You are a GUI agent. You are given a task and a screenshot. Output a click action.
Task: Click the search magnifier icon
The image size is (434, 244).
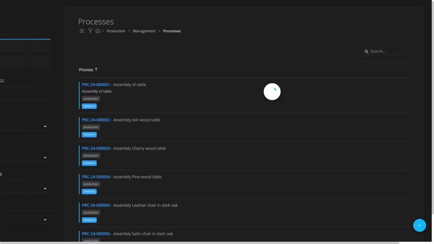(367, 52)
